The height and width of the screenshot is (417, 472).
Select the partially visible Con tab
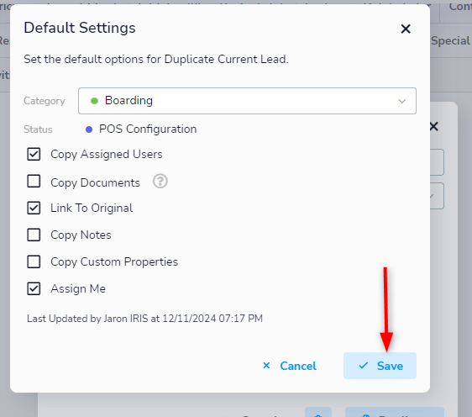(x=460, y=6)
